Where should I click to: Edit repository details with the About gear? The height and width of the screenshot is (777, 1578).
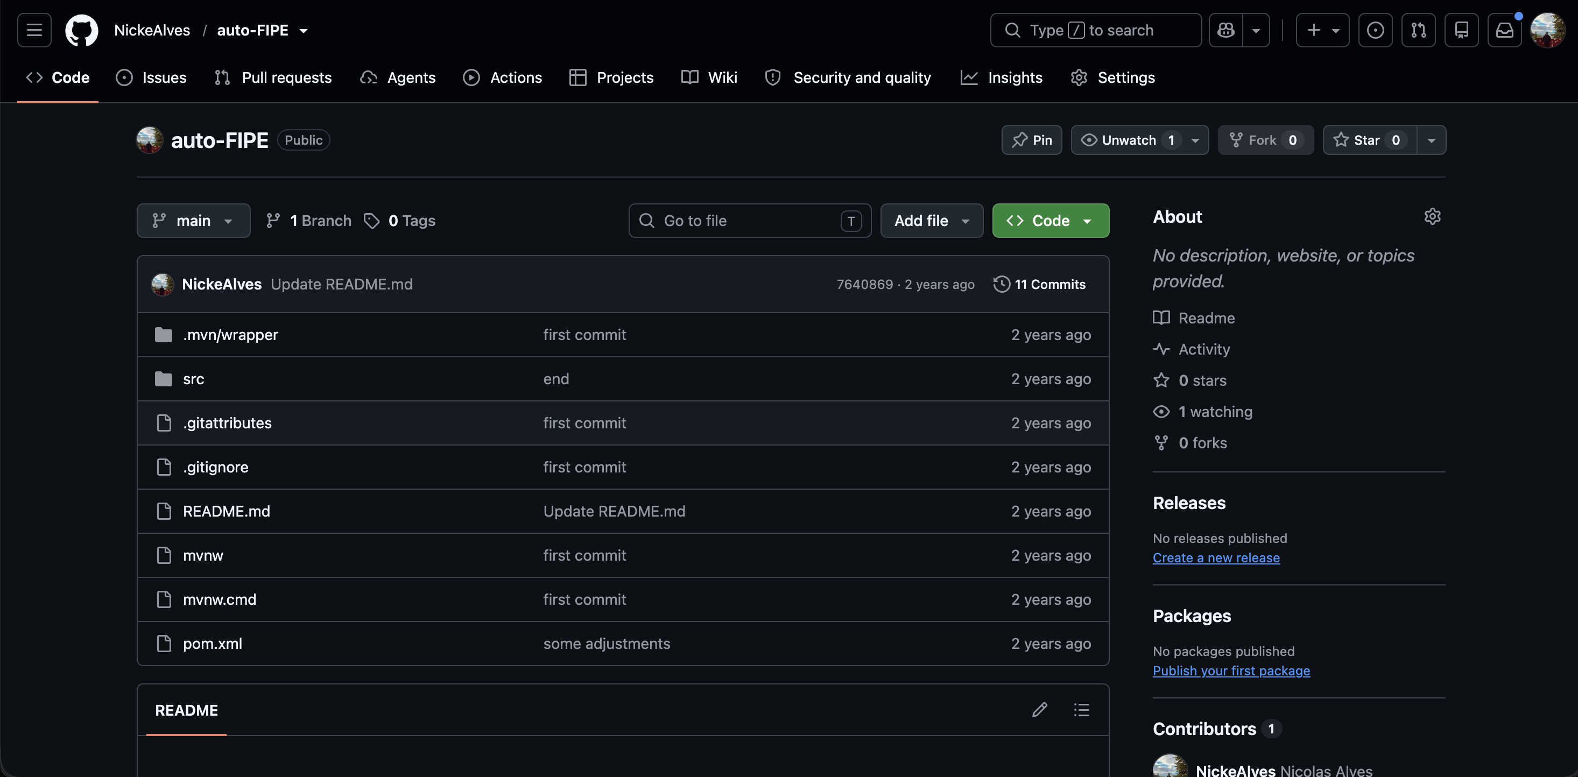pyautogui.click(x=1432, y=217)
